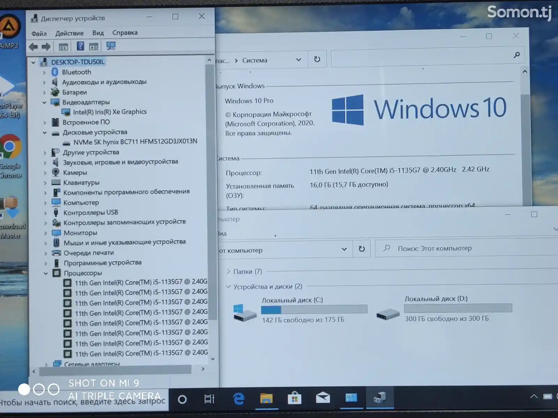Click the Cortana circle on the taskbar

pos(182,400)
